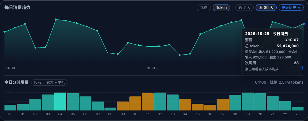This screenshot has width=308, height=121.
Task: Click the Token · 官方 + 本机 tag
Action: (x=49, y=82)
